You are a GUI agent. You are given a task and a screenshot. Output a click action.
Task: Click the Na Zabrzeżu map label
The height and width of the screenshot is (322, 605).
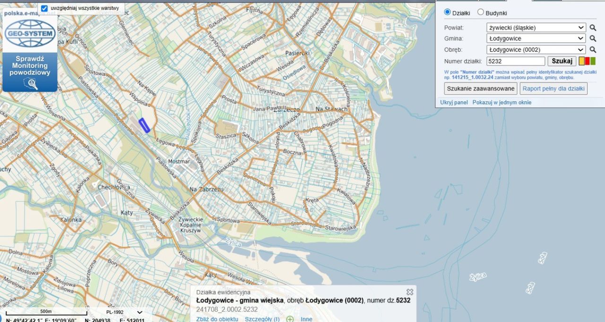(206, 189)
